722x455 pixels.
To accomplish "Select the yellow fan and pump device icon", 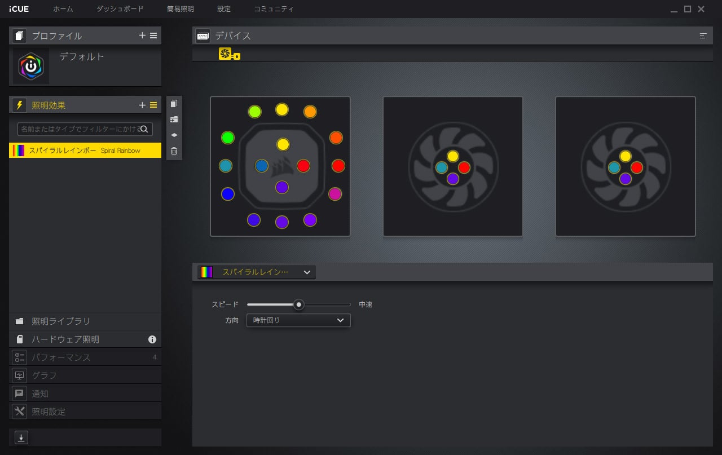I will click(230, 54).
